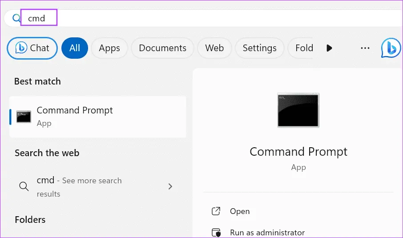This screenshot has height=238, width=403.
Task: Open the three-dot more options menu
Action: [365, 48]
